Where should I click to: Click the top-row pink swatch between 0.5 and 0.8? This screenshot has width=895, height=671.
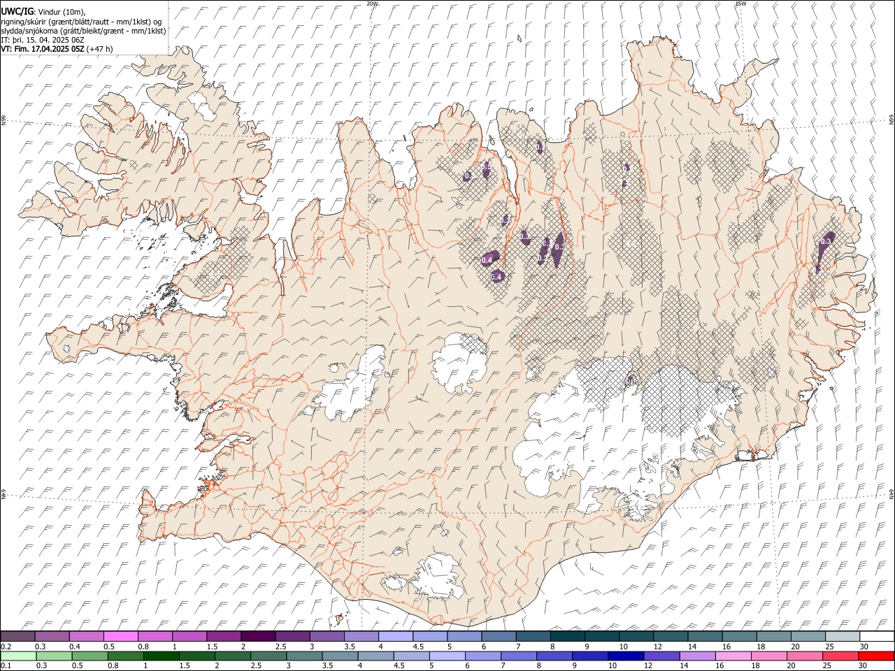(121, 636)
